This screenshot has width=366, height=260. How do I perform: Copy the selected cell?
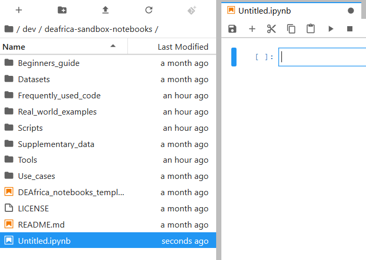coord(291,29)
